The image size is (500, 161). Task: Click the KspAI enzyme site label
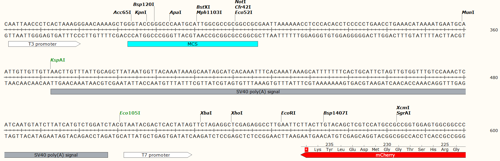pyautogui.click(x=58, y=60)
